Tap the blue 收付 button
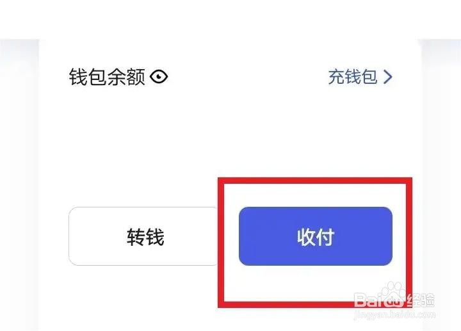This screenshot has height=331, width=461. [x=316, y=236]
